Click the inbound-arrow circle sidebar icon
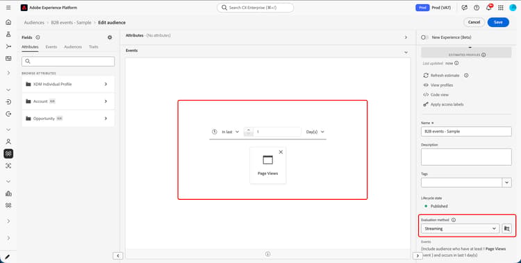Viewport: 521px width, 263px height. point(8,102)
